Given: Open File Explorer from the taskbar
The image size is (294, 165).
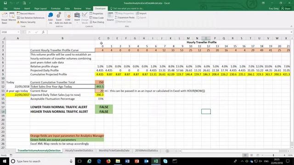Looking at the screenshot, I should point(118,161).
